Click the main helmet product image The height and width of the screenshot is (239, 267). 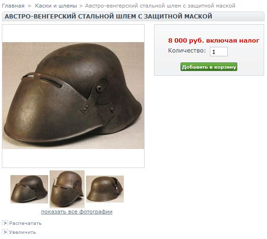coord(73,96)
